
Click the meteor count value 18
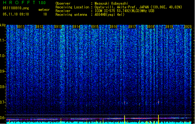pyautogui.click(x=45, y=14)
